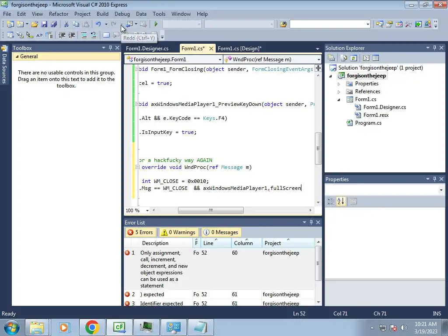Open Chrome from the Windows taskbar
The height and width of the screenshot is (336, 448).
point(92,327)
